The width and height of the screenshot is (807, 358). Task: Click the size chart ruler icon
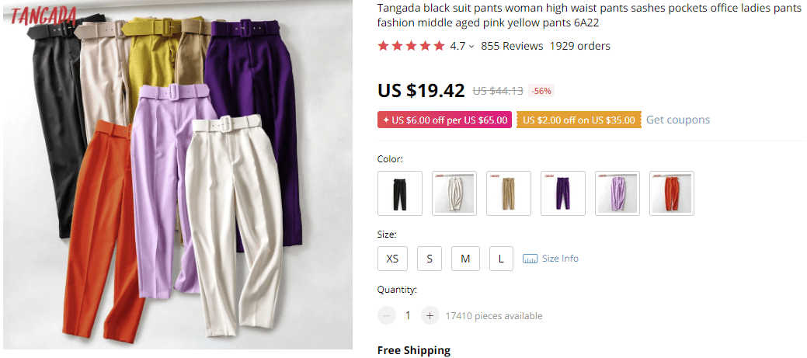(530, 259)
